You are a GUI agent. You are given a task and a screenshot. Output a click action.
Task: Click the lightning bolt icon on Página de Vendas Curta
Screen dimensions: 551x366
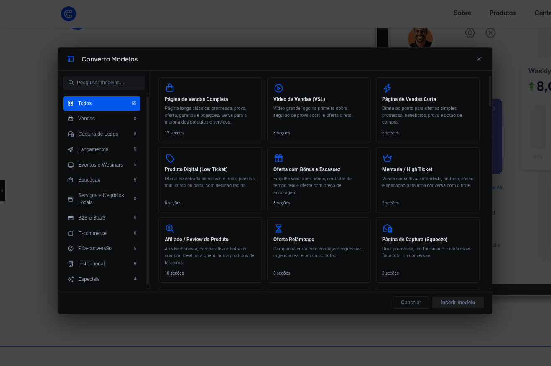pos(387,88)
